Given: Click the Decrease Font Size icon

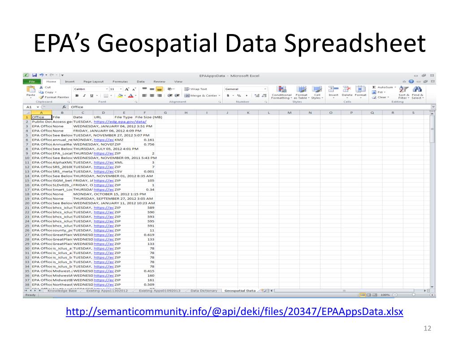Looking at the screenshot, I should pos(134,89).
